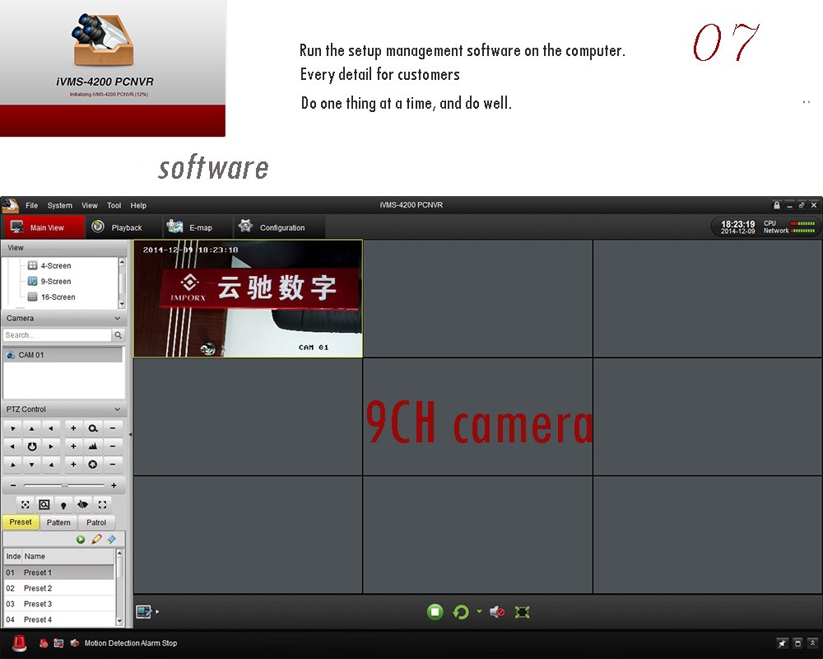This screenshot has width=823, height=659.
Task: Toggle the muted speaker audio icon
Action: click(x=496, y=612)
